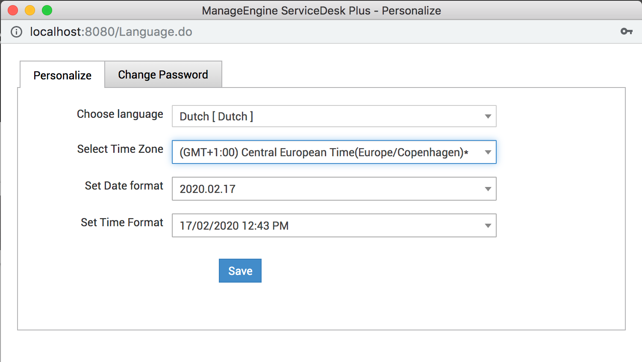This screenshot has width=642, height=362.
Task: Click the arrow on the time format selector
Action: 488,226
